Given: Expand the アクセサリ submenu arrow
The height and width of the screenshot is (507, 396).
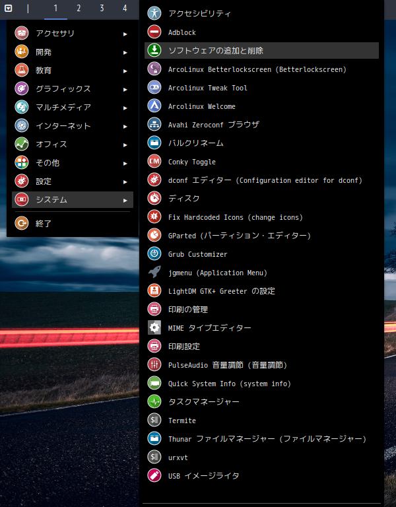Looking at the screenshot, I should coord(125,34).
